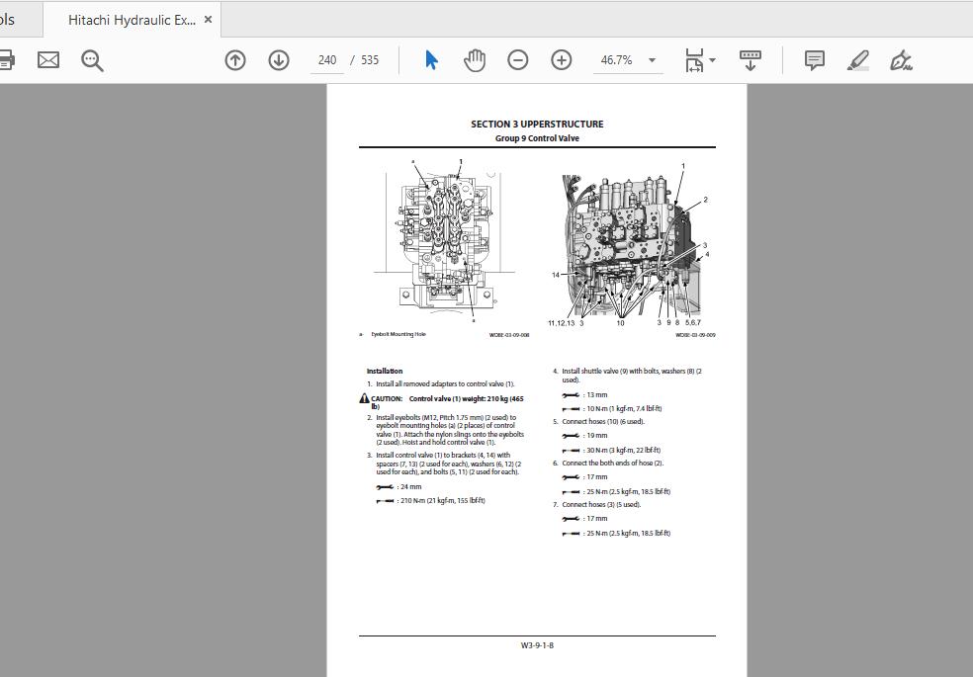Viewport: 973px width, 677px height.
Task: Select the arrow selection tool
Action: click(x=431, y=60)
